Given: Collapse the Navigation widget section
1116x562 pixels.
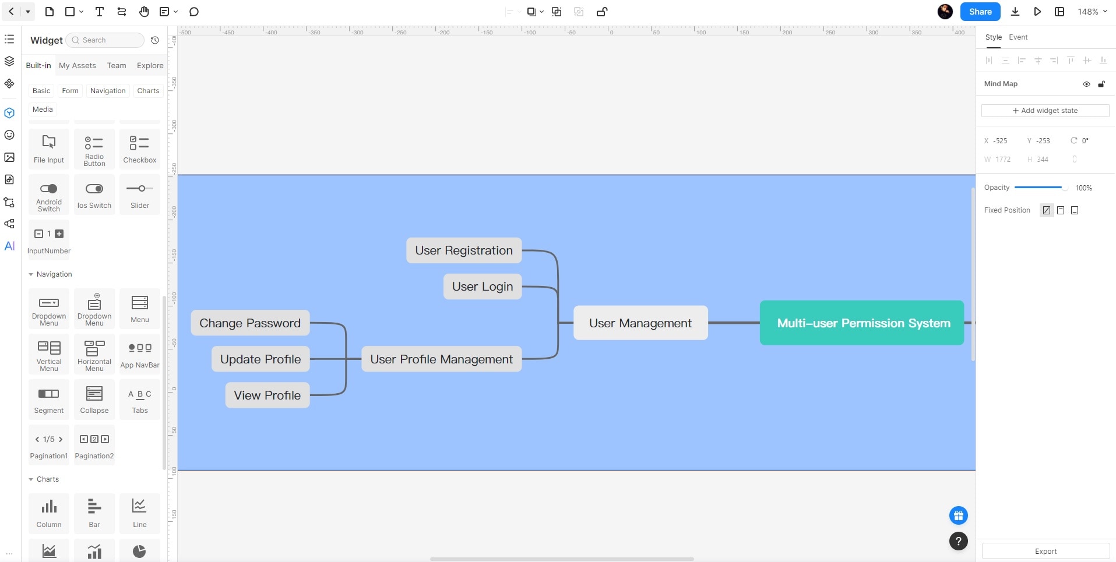Looking at the screenshot, I should coord(31,274).
